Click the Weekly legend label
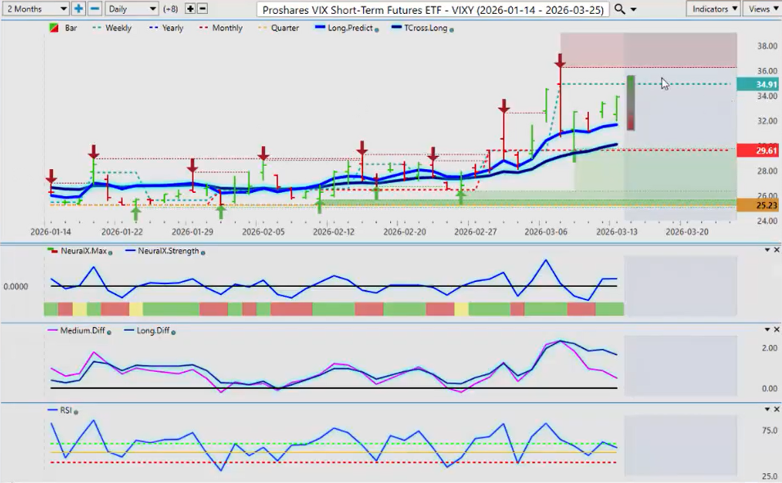 point(118,28)
